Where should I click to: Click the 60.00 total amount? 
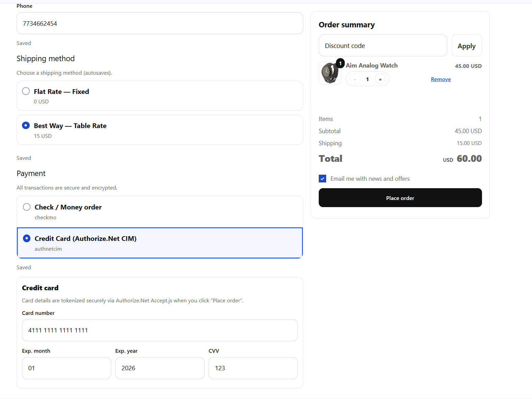click(469, 158)
